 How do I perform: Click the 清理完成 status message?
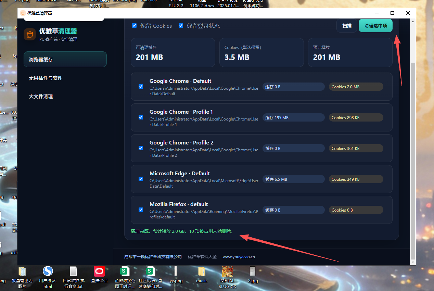point(182,231)
